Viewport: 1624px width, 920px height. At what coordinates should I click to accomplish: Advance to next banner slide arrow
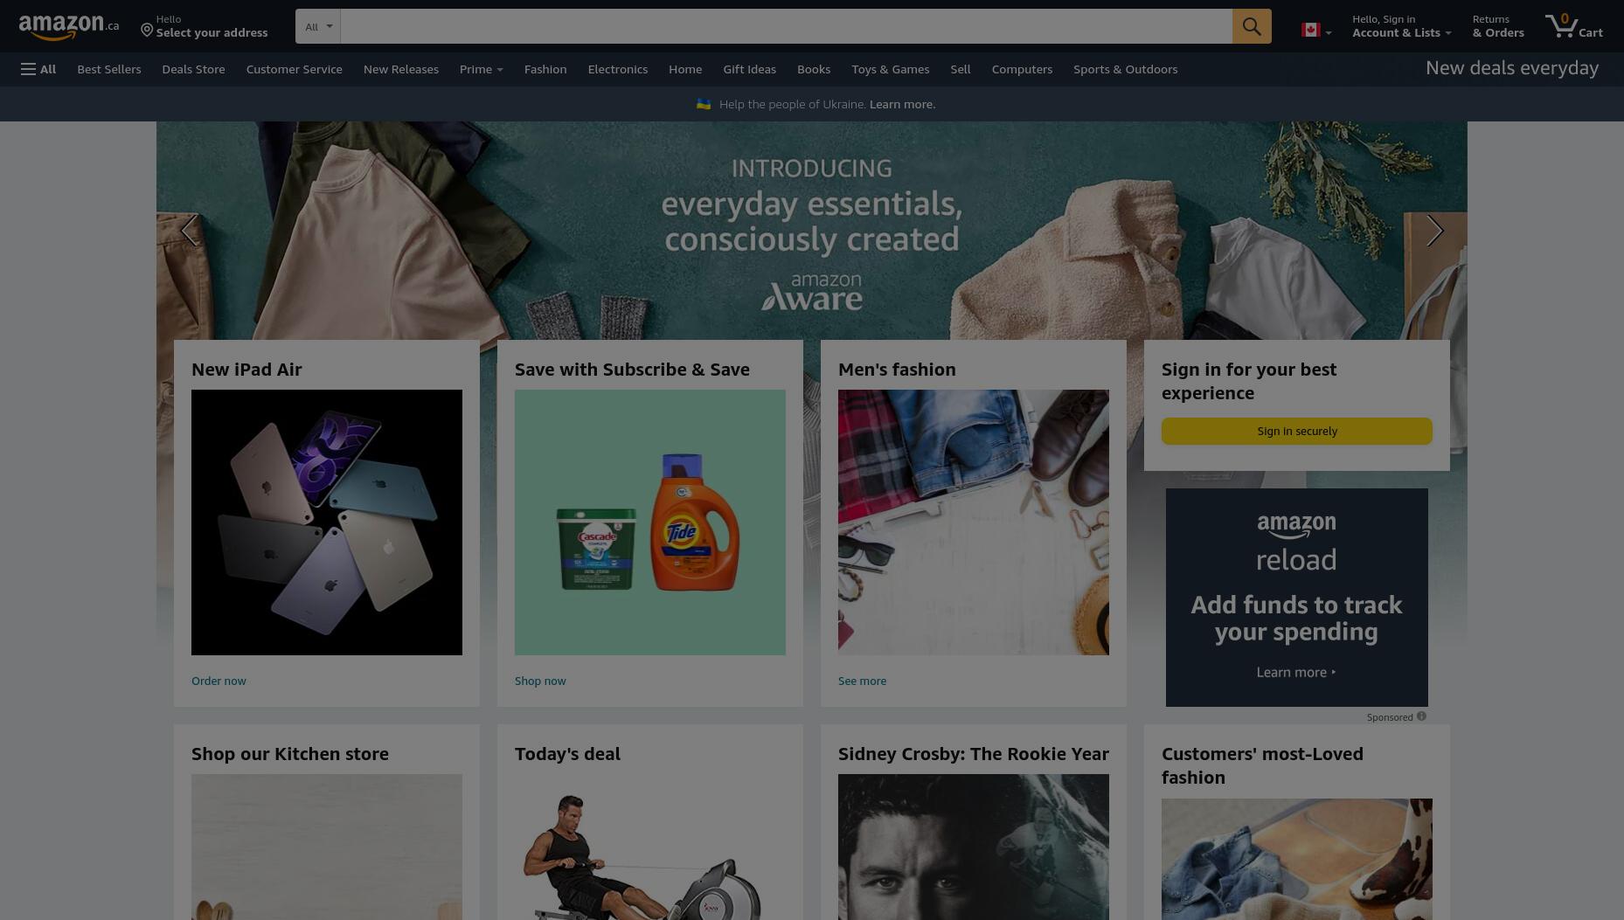tap(1434, 231)
